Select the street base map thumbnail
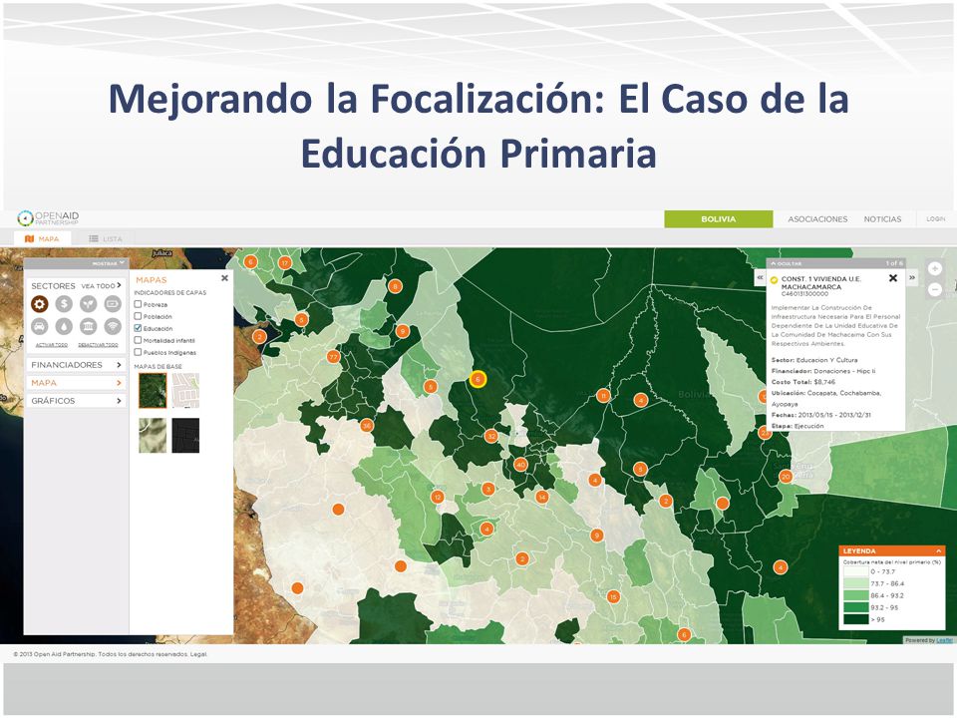 [x=185, y=391]
